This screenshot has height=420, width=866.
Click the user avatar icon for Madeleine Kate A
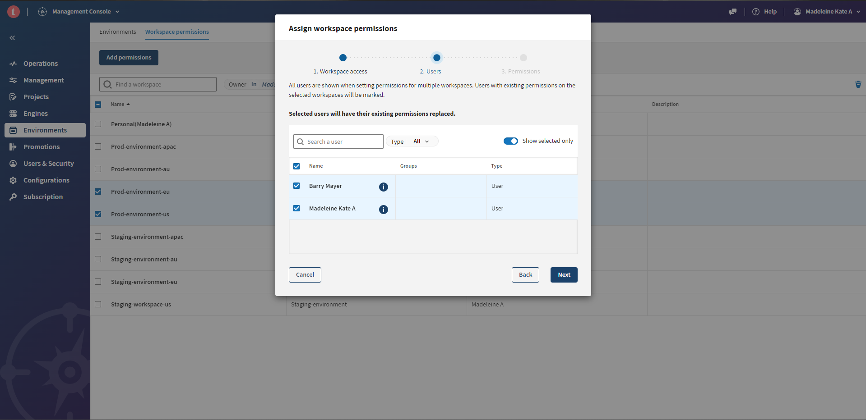(x=797, y=12)
